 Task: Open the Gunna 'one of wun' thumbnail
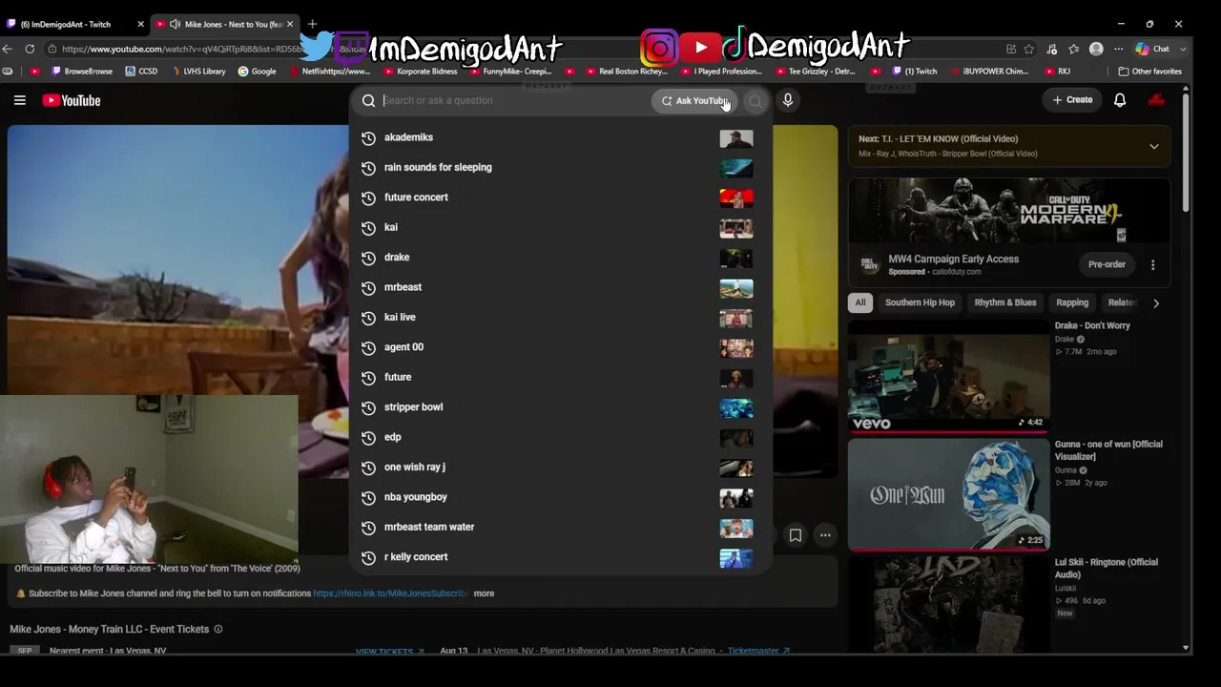click(948, 494)
